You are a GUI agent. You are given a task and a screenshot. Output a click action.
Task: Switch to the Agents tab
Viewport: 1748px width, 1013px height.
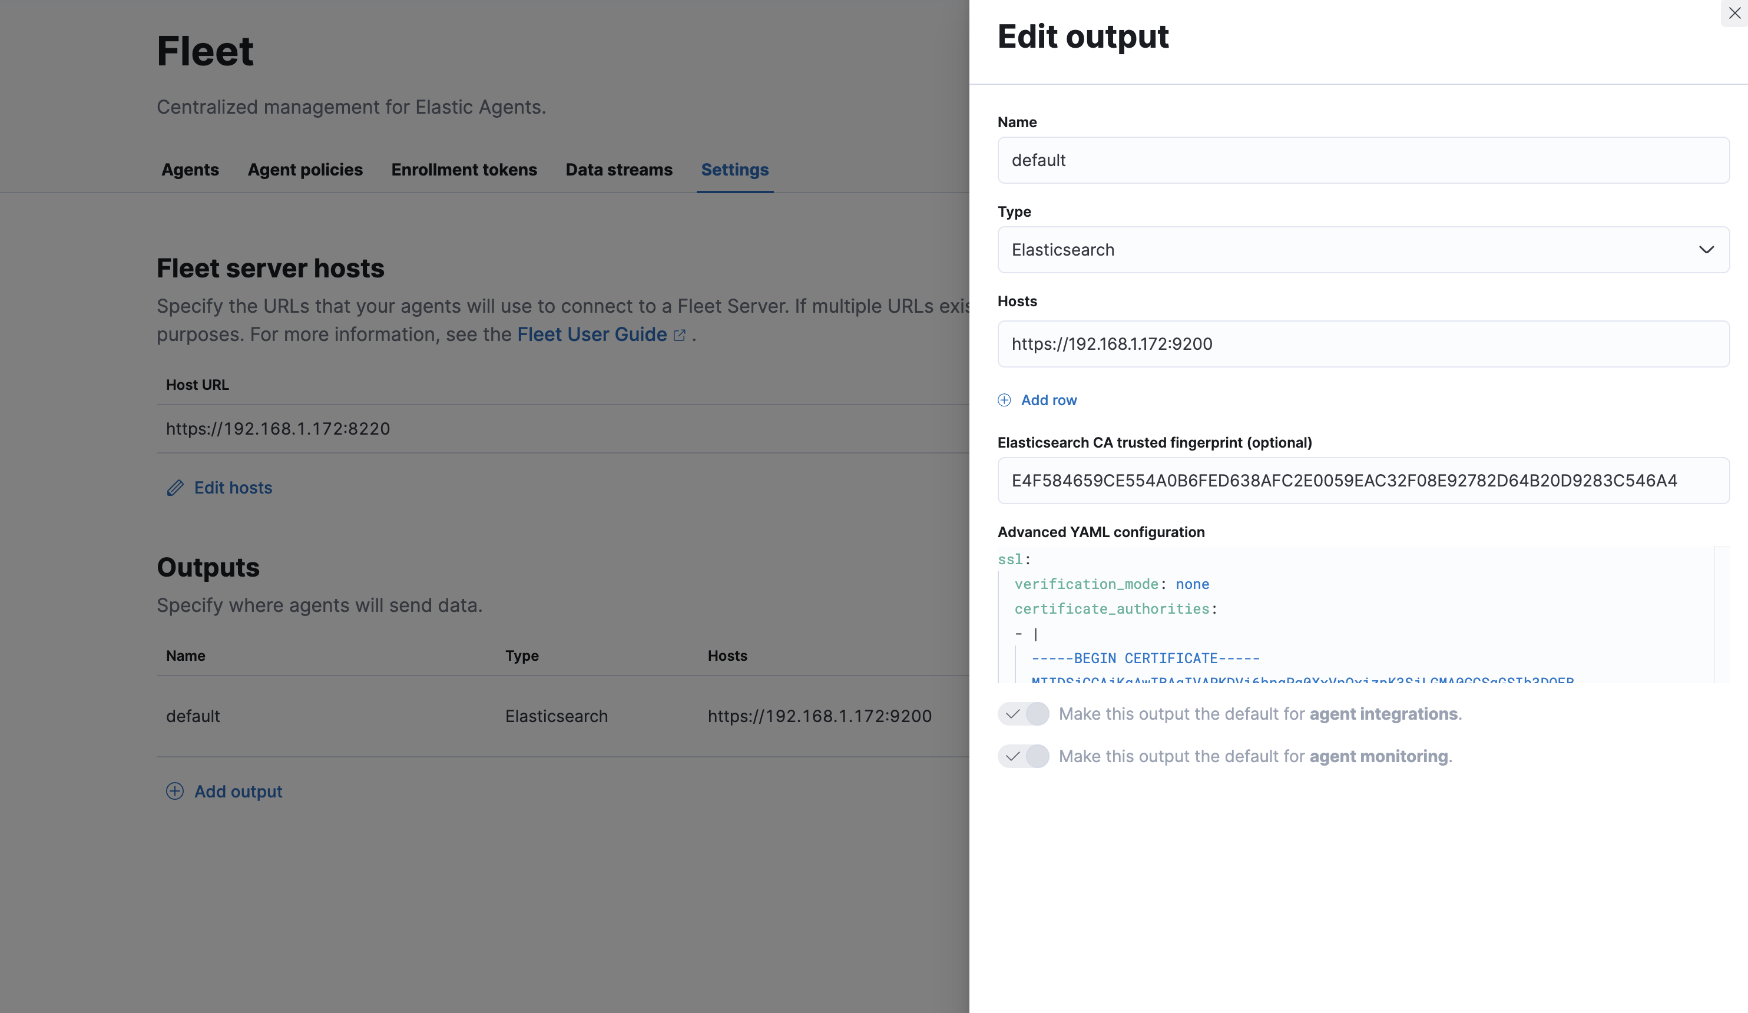pyautogui.click(x=190, y=170)
